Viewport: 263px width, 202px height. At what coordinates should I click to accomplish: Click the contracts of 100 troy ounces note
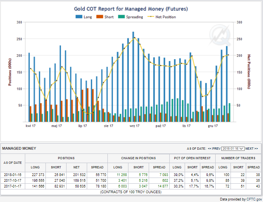click(131, 192)
